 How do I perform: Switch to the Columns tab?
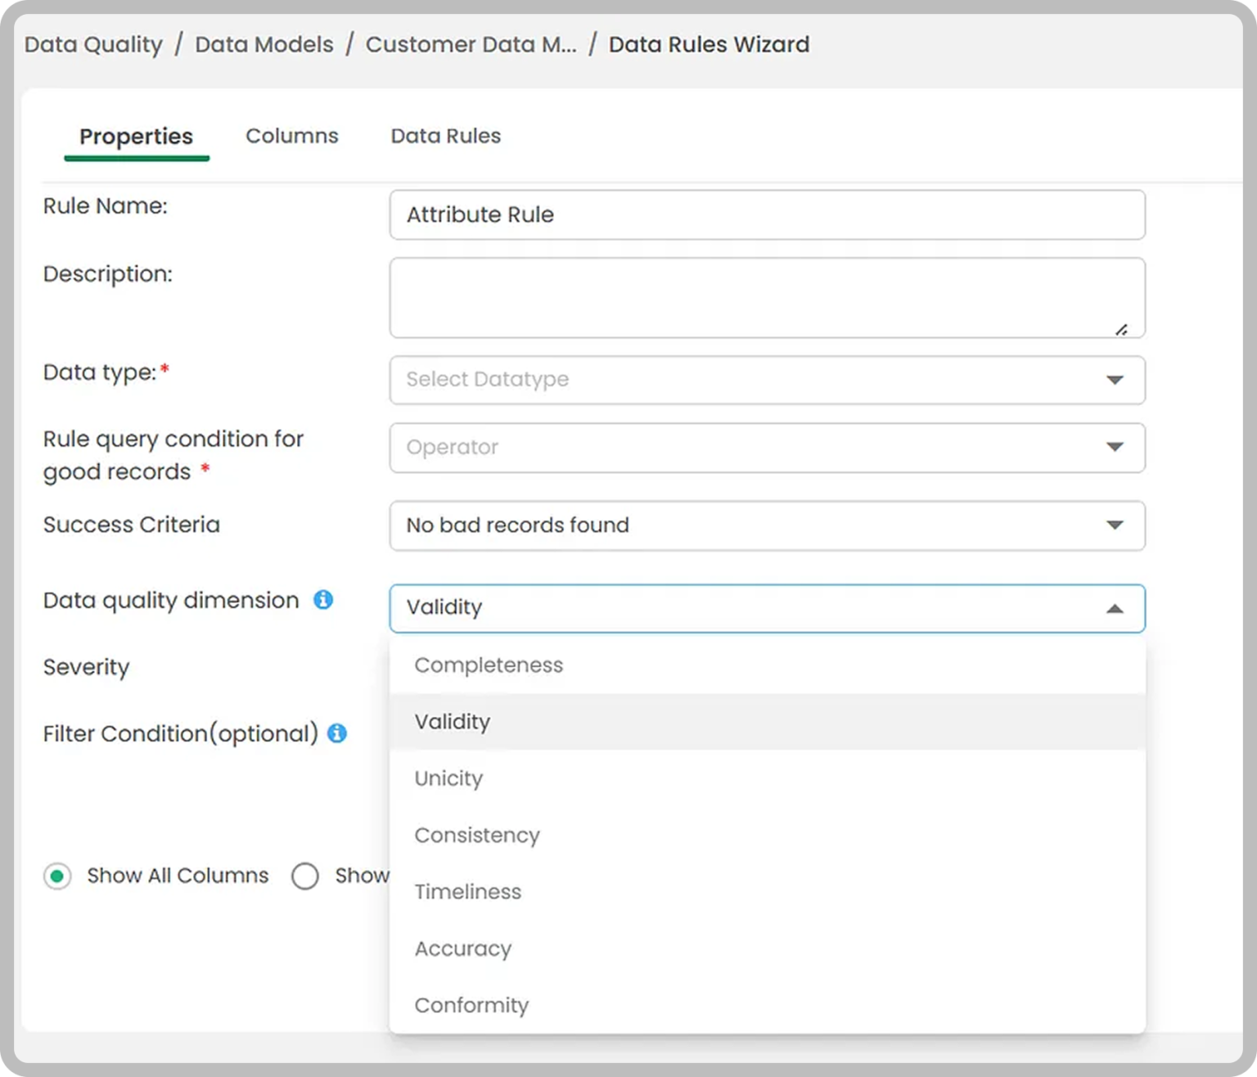pyautogui.click(x=292, y=136)
